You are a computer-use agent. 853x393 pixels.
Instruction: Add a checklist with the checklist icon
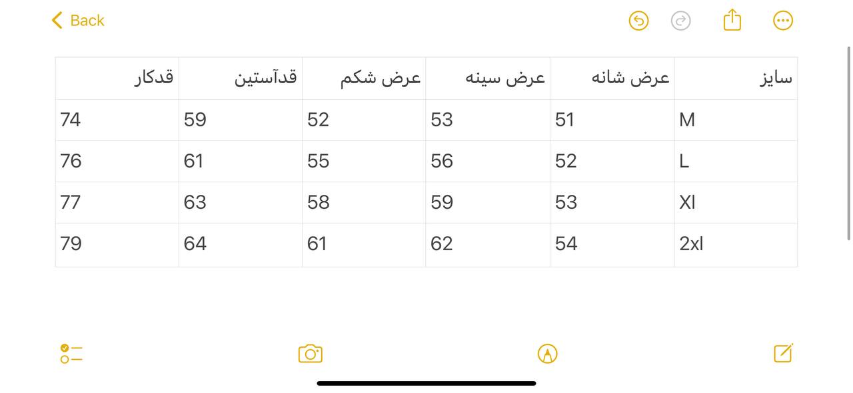(x=71, y=354)
